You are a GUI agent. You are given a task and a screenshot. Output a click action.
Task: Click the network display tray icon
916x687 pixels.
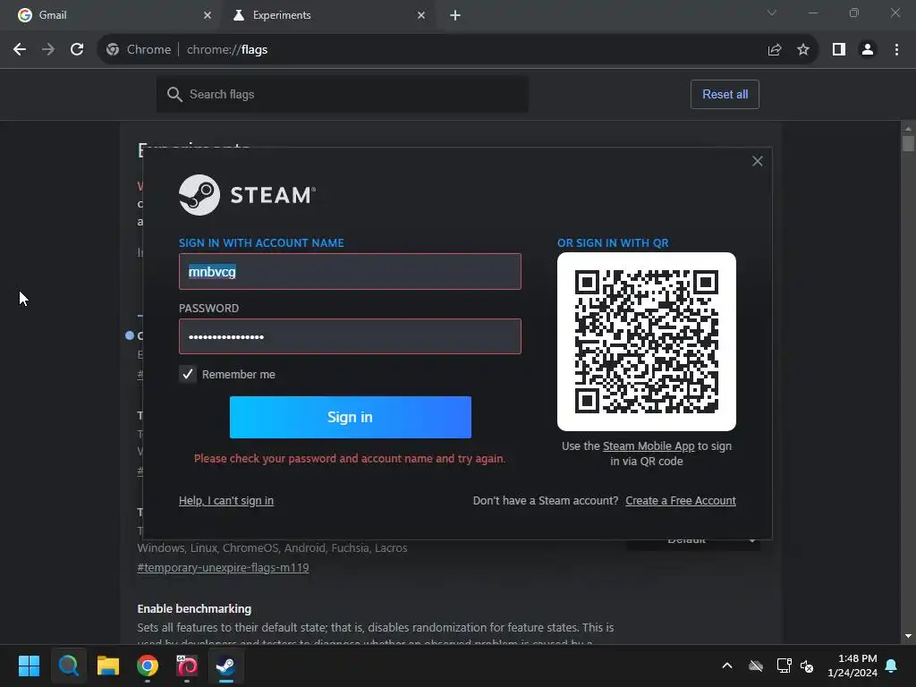pos(784,666)
